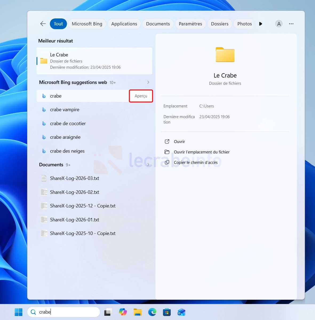Click Copier le chemin d'accès
The image size is (315, 320).
196,163
